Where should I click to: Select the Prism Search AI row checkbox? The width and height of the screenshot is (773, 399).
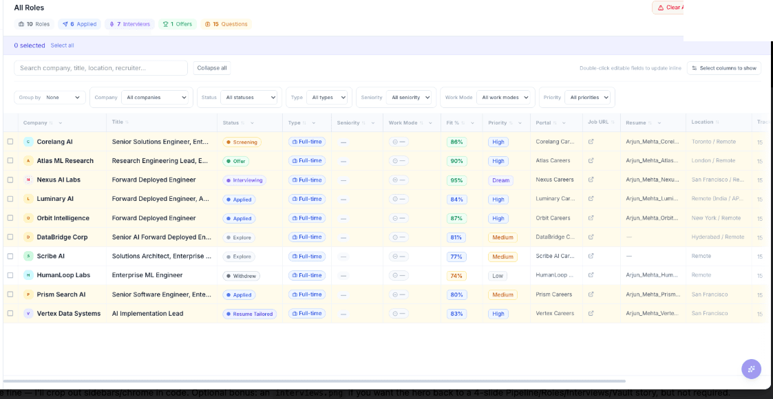[x=10, y=294]
